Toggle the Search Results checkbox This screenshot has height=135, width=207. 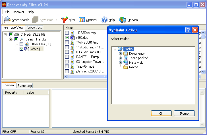click(16, 39)
